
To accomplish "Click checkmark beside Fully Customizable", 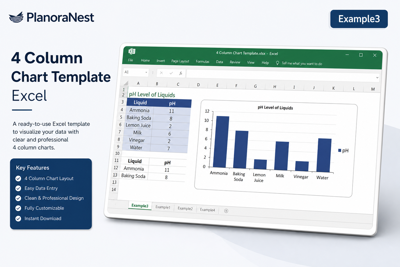I will [x=18, y=208].
